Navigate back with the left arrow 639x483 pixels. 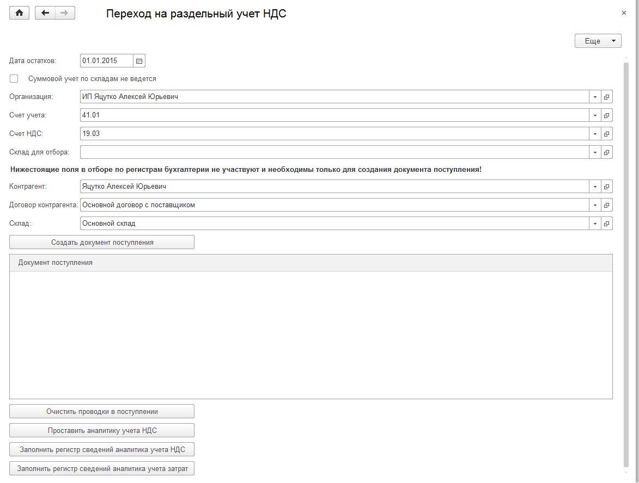45,13
